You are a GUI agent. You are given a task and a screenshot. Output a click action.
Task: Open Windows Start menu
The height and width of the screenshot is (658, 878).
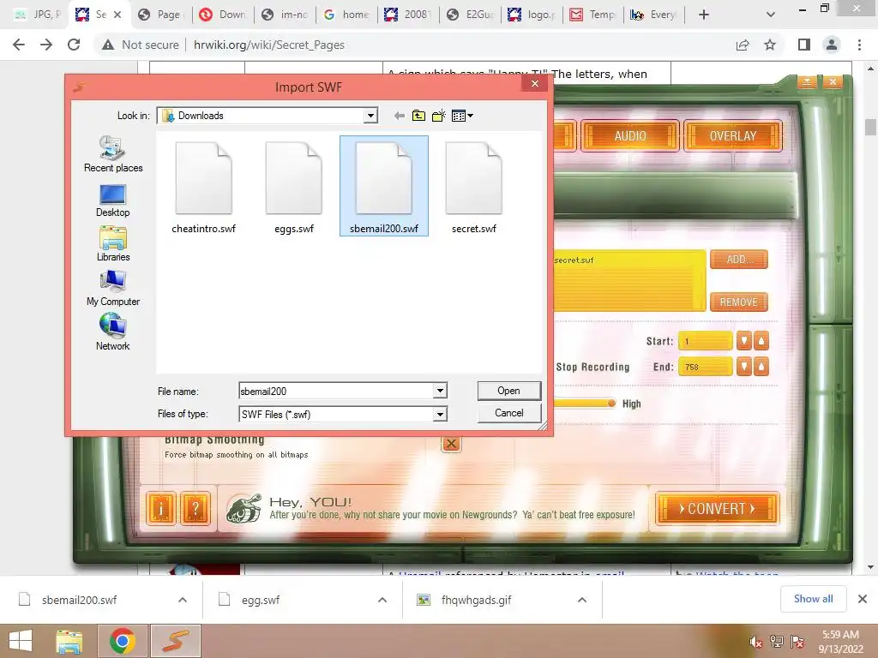coord(21,641)
